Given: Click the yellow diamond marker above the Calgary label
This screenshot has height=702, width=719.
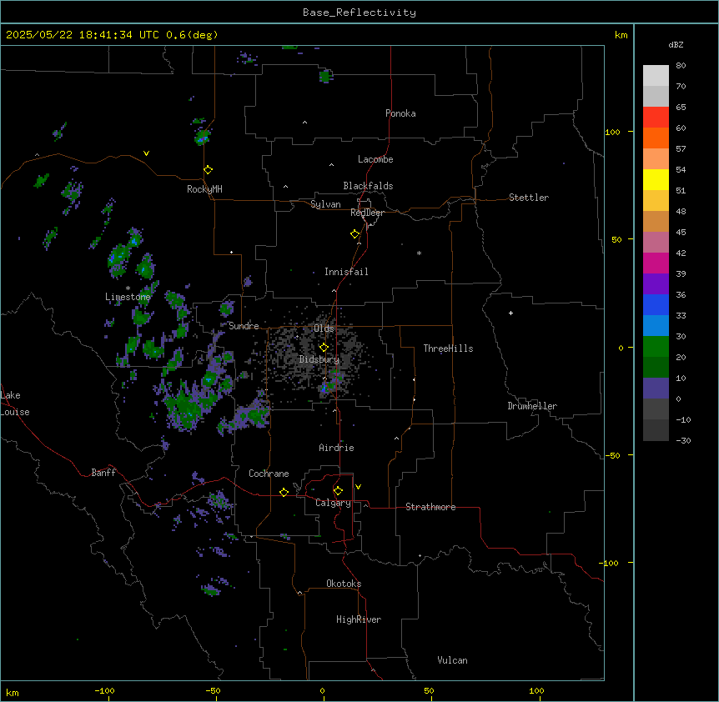Looking at the screenshot, I should coord(338,491).
